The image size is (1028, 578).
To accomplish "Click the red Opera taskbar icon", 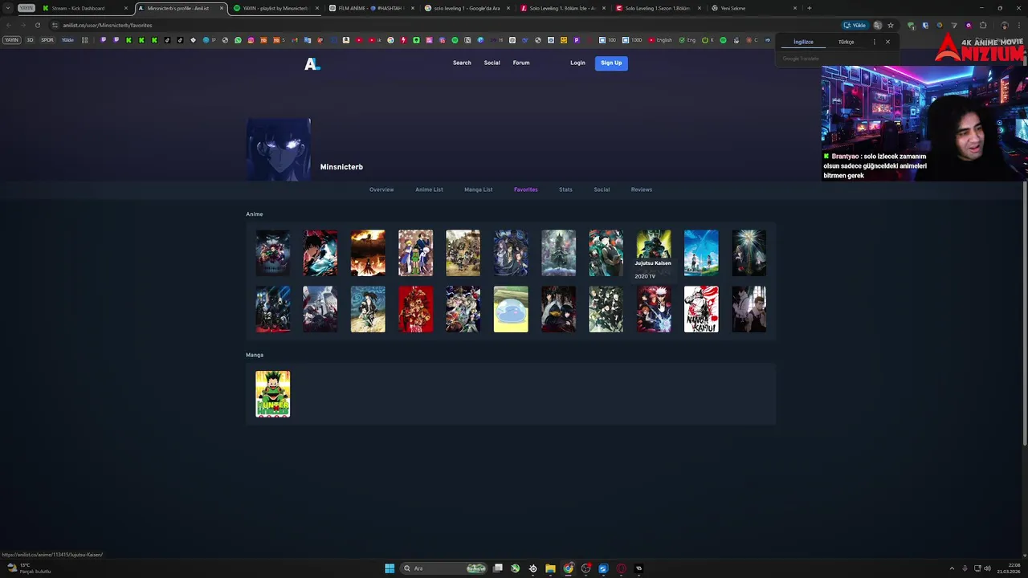I will tap(621, 568).
